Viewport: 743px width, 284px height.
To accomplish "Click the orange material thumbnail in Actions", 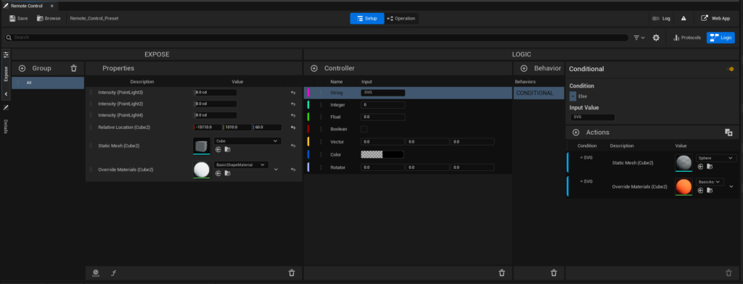I will click(x=684, y=186).
